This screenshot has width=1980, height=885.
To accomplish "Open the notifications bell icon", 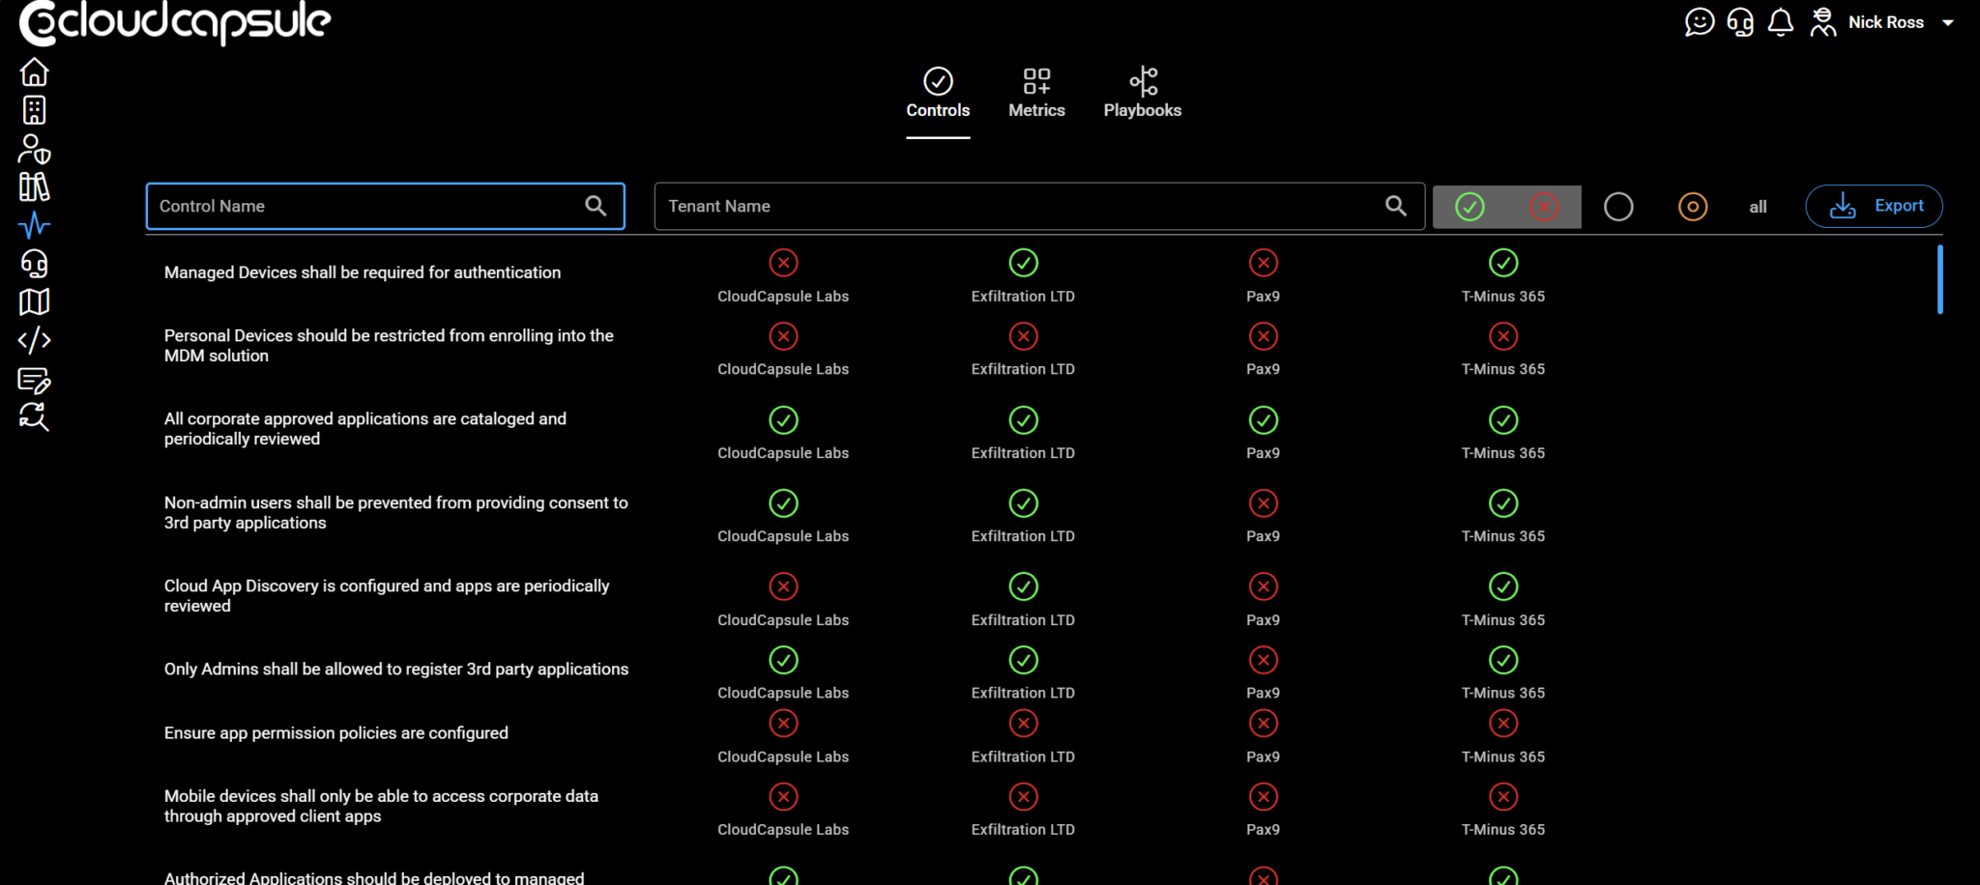I will [x=1780, y=22].
